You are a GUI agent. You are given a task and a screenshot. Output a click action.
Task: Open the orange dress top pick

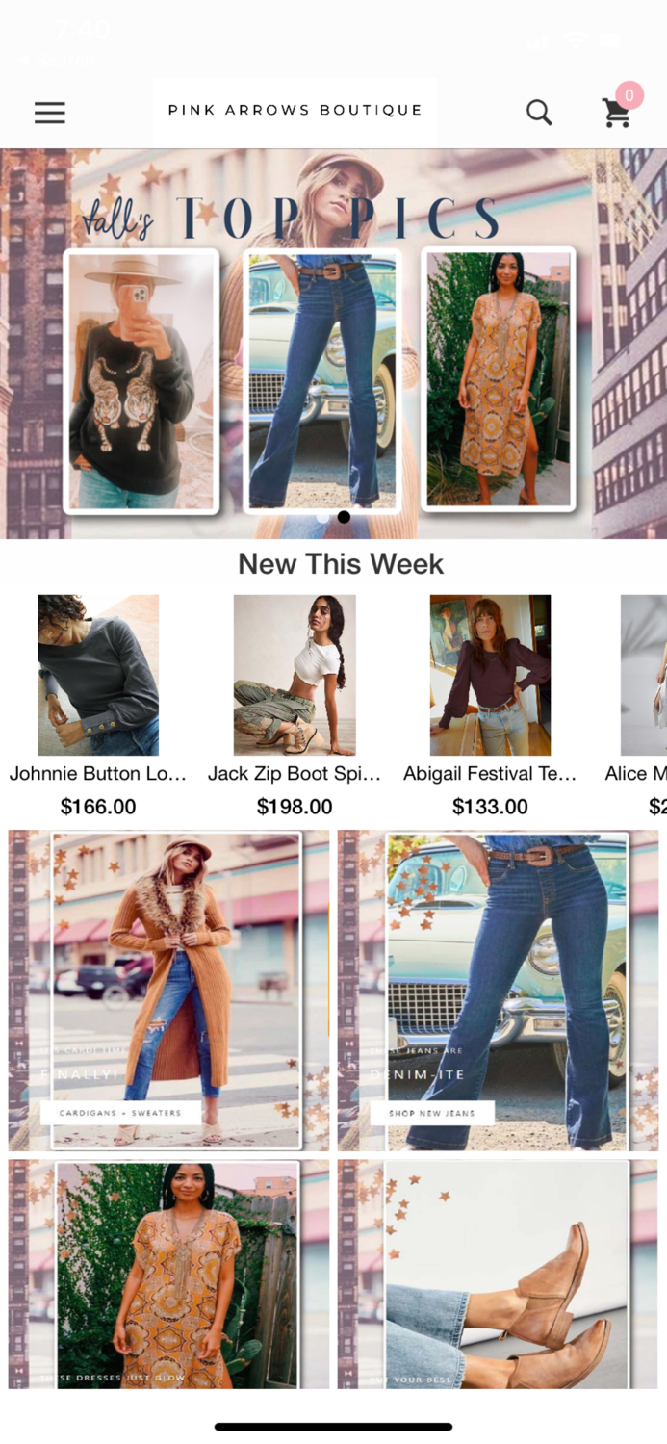[499, 379]
